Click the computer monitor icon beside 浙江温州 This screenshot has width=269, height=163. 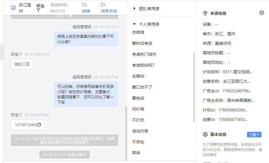[x=13, y=8]
